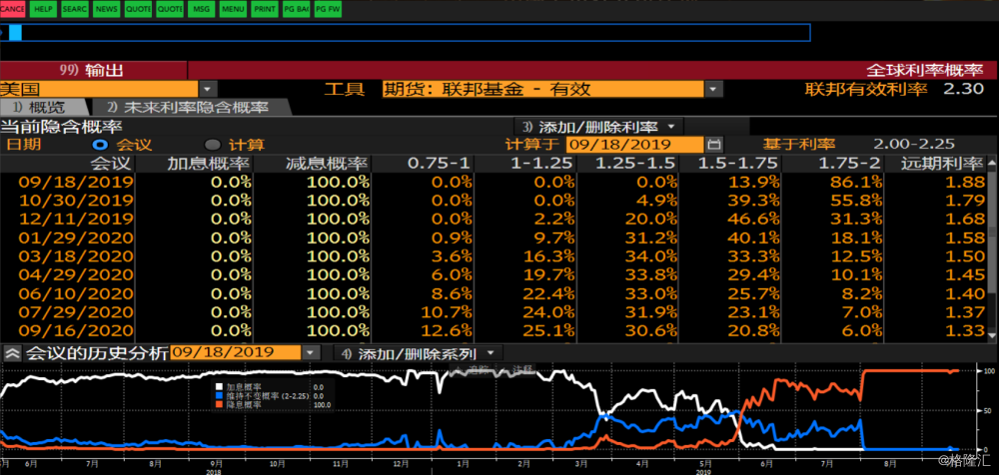Open the green MENU button
The width and height of the screenshot is (999, 475).
233,8
